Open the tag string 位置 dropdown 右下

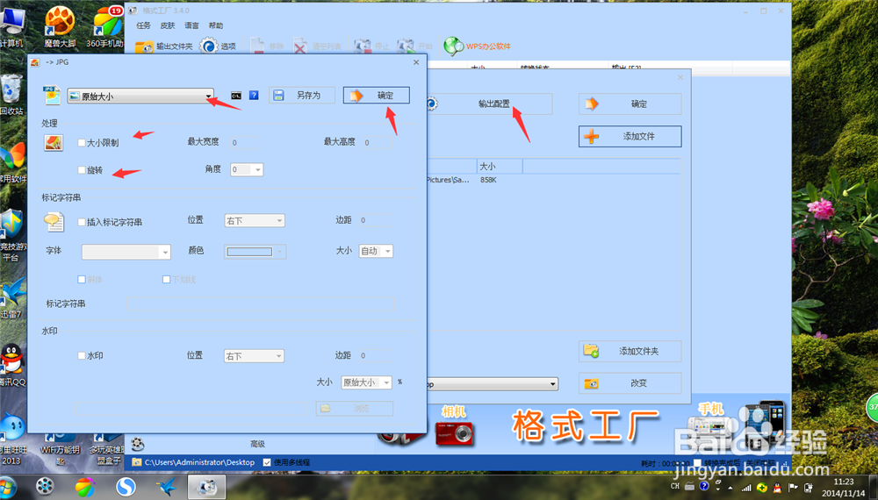coord(255,220)
